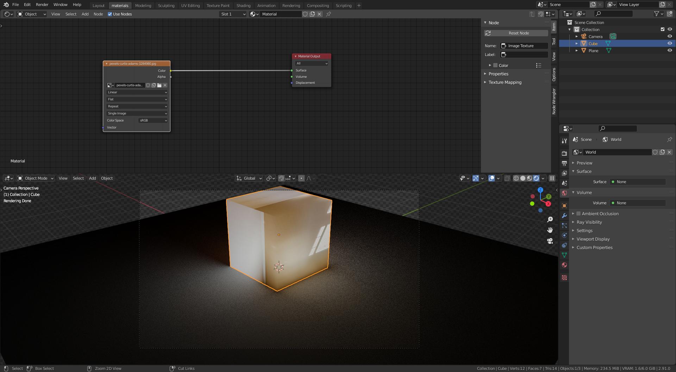Click the Z axis on the navigation gizmo
676x372 pixels.
[540, 190]
